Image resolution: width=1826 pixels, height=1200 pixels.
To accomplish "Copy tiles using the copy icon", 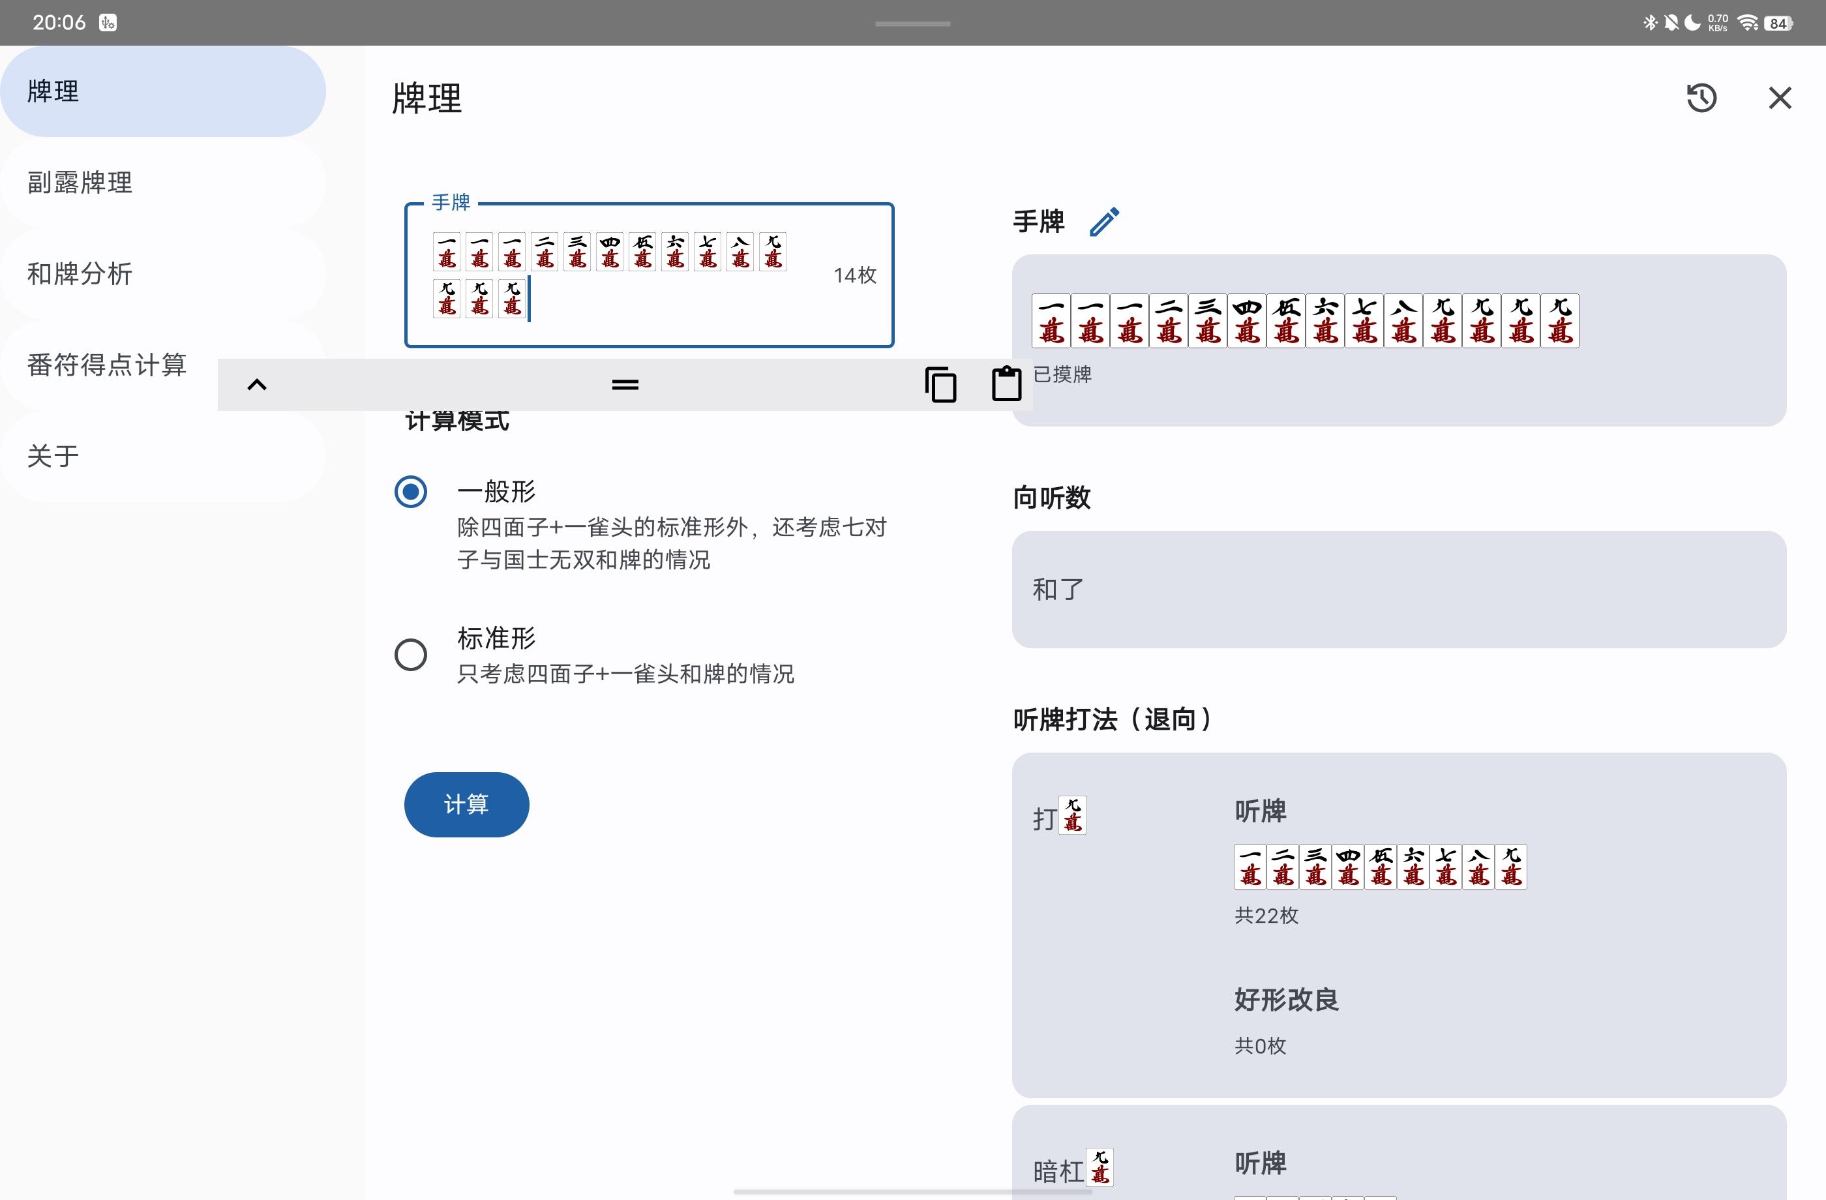I will [x=940, y=384].
